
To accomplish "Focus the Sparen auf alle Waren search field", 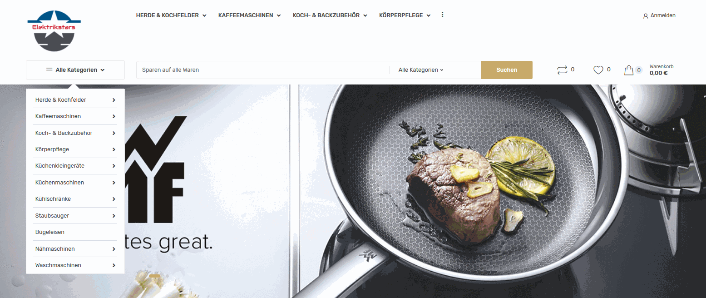I will pyautogui.click(x=263, y=70).
